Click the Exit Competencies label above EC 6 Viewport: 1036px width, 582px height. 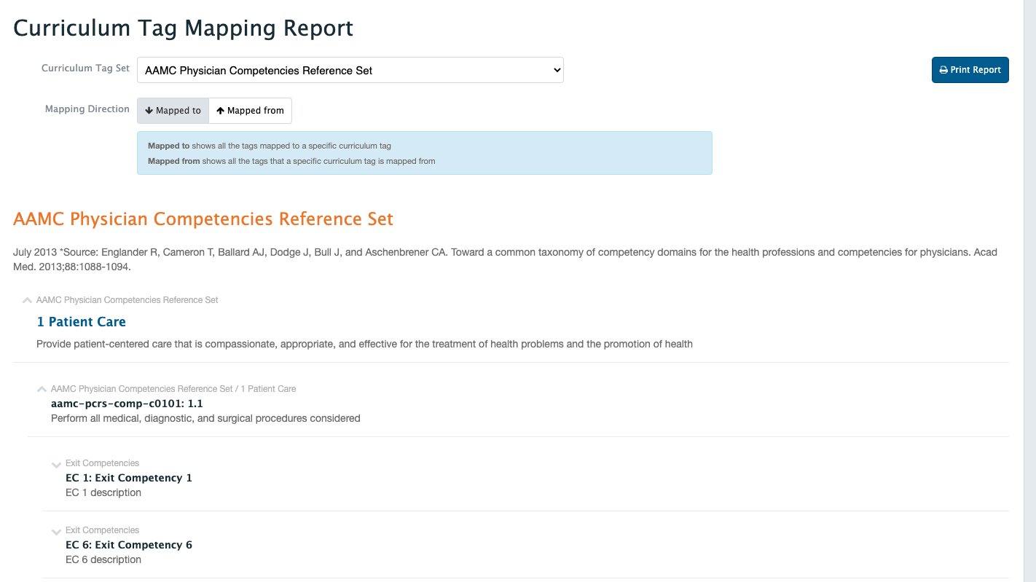tap(102, 530)
